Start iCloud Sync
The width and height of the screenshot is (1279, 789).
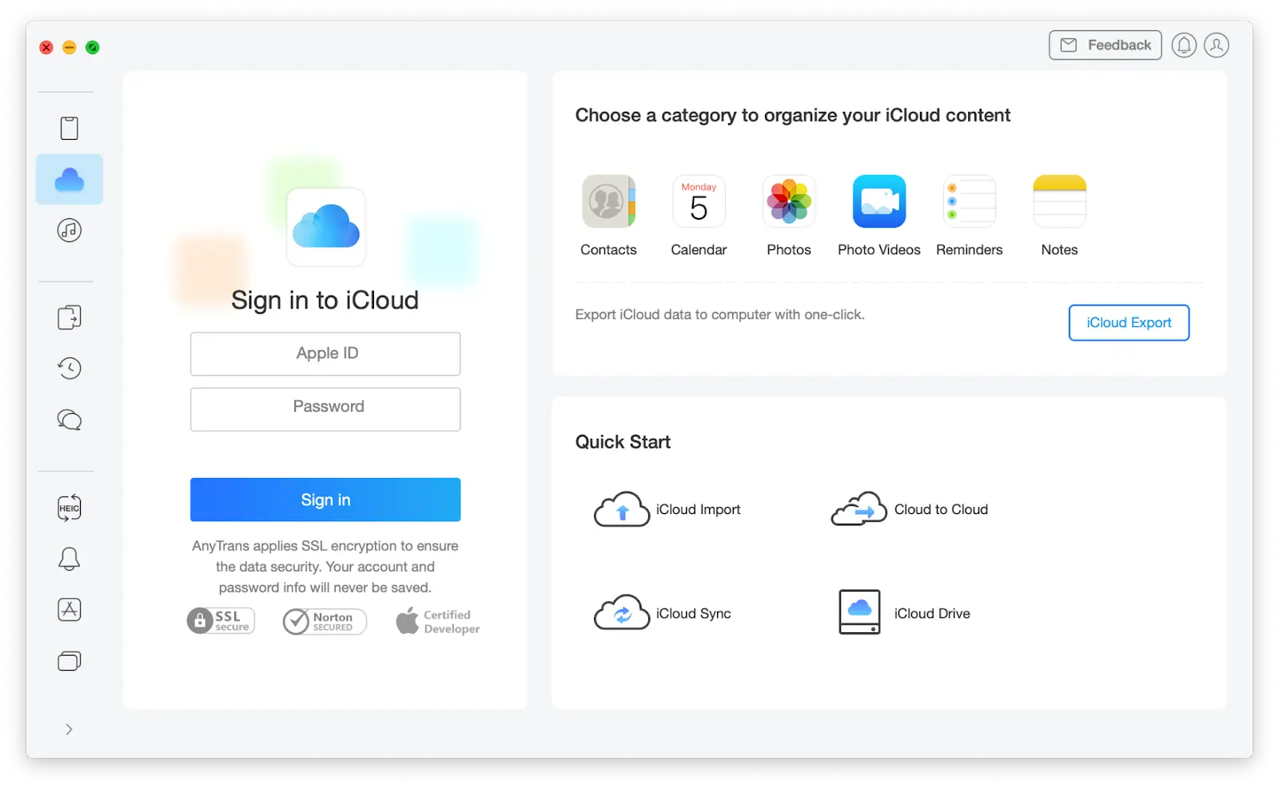663,613
